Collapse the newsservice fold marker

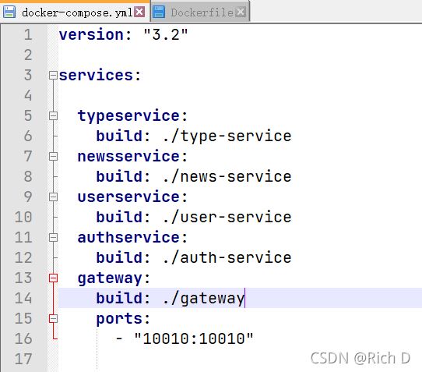click(53, 156)
